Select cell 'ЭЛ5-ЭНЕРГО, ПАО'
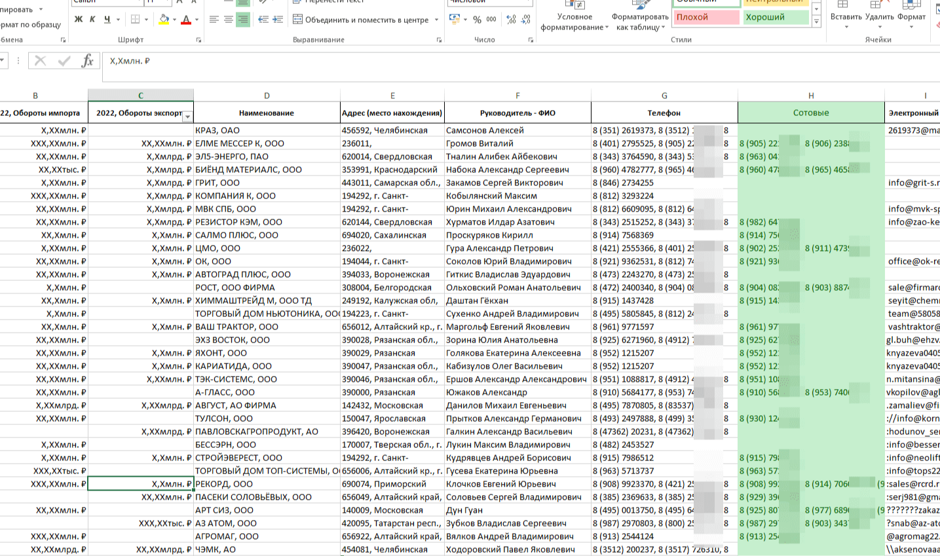This screenshot has height=556, width=940. pyautogui.click(x=267, y=157)
